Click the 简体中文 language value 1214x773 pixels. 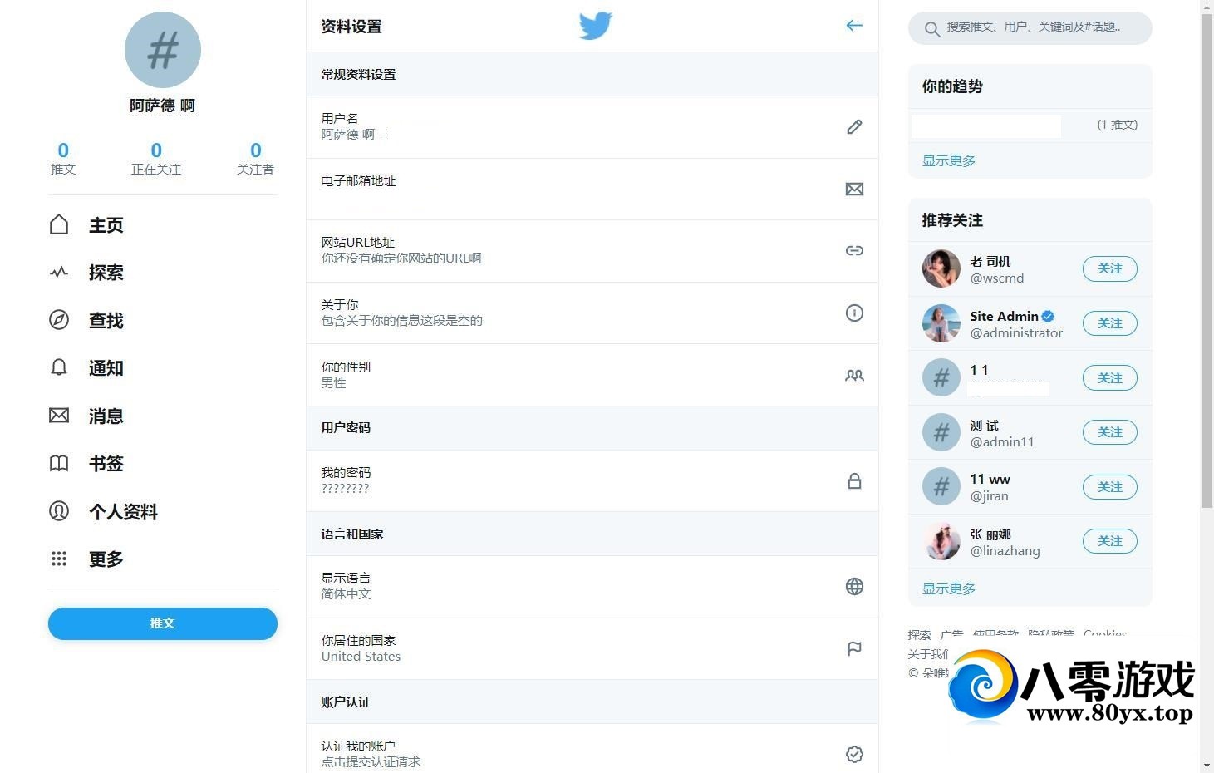point(347,594)
